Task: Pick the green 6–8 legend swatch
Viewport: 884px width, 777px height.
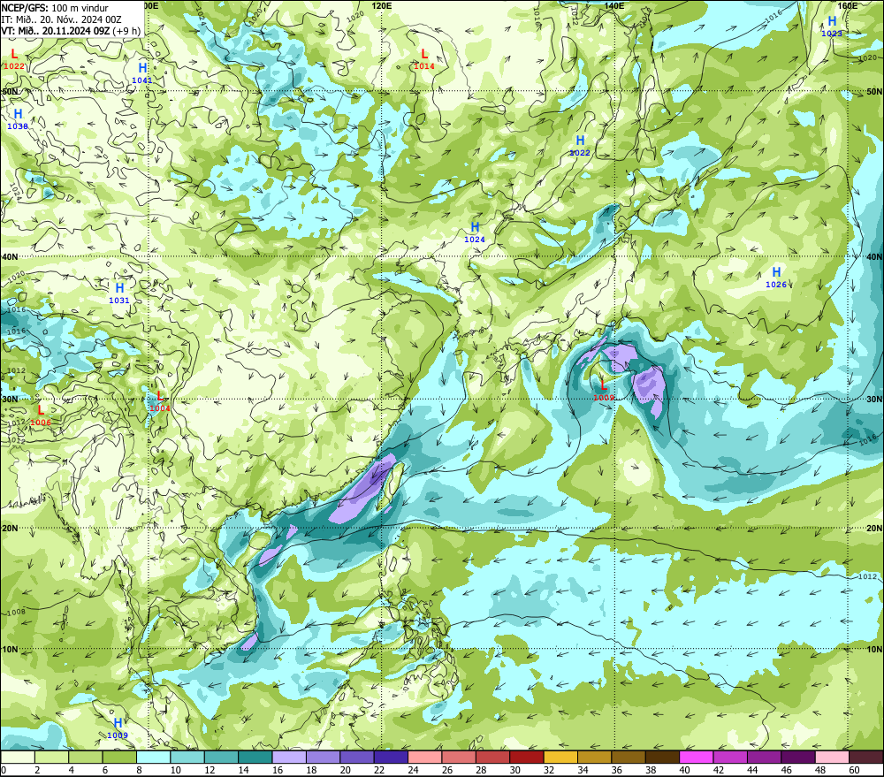Action: point(119,757)
